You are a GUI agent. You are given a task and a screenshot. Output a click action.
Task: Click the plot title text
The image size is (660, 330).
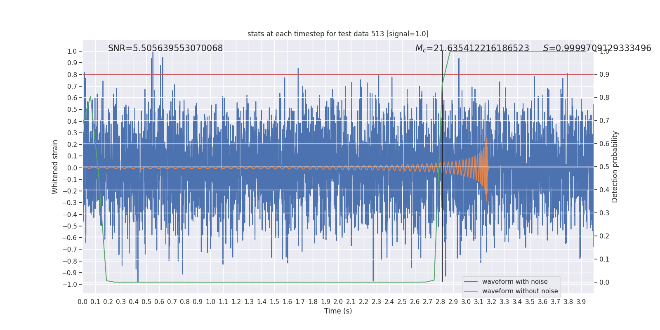[338, 34]
